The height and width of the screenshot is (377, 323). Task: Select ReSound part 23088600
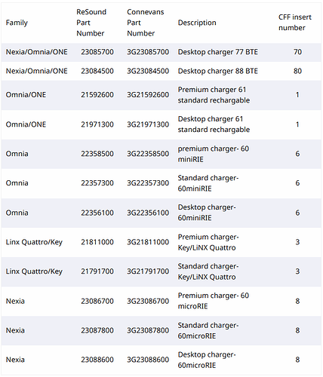tap(97, 360)
